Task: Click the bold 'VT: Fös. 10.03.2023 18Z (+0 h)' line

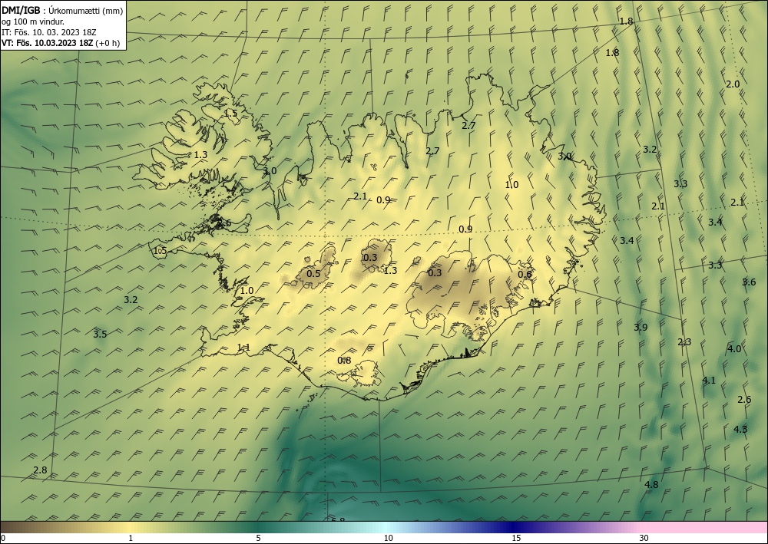Action: tap(61, 43)
